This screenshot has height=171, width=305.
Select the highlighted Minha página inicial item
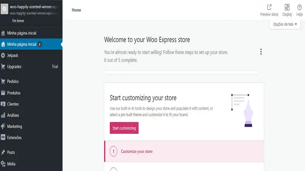tap(22, 44)
